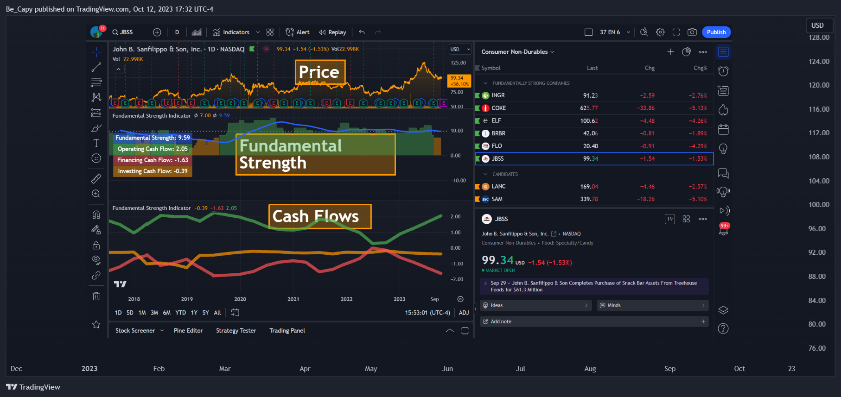
Task: Collapse the Fundamentally Strong Companies section
Action: (x=485, y=83)
